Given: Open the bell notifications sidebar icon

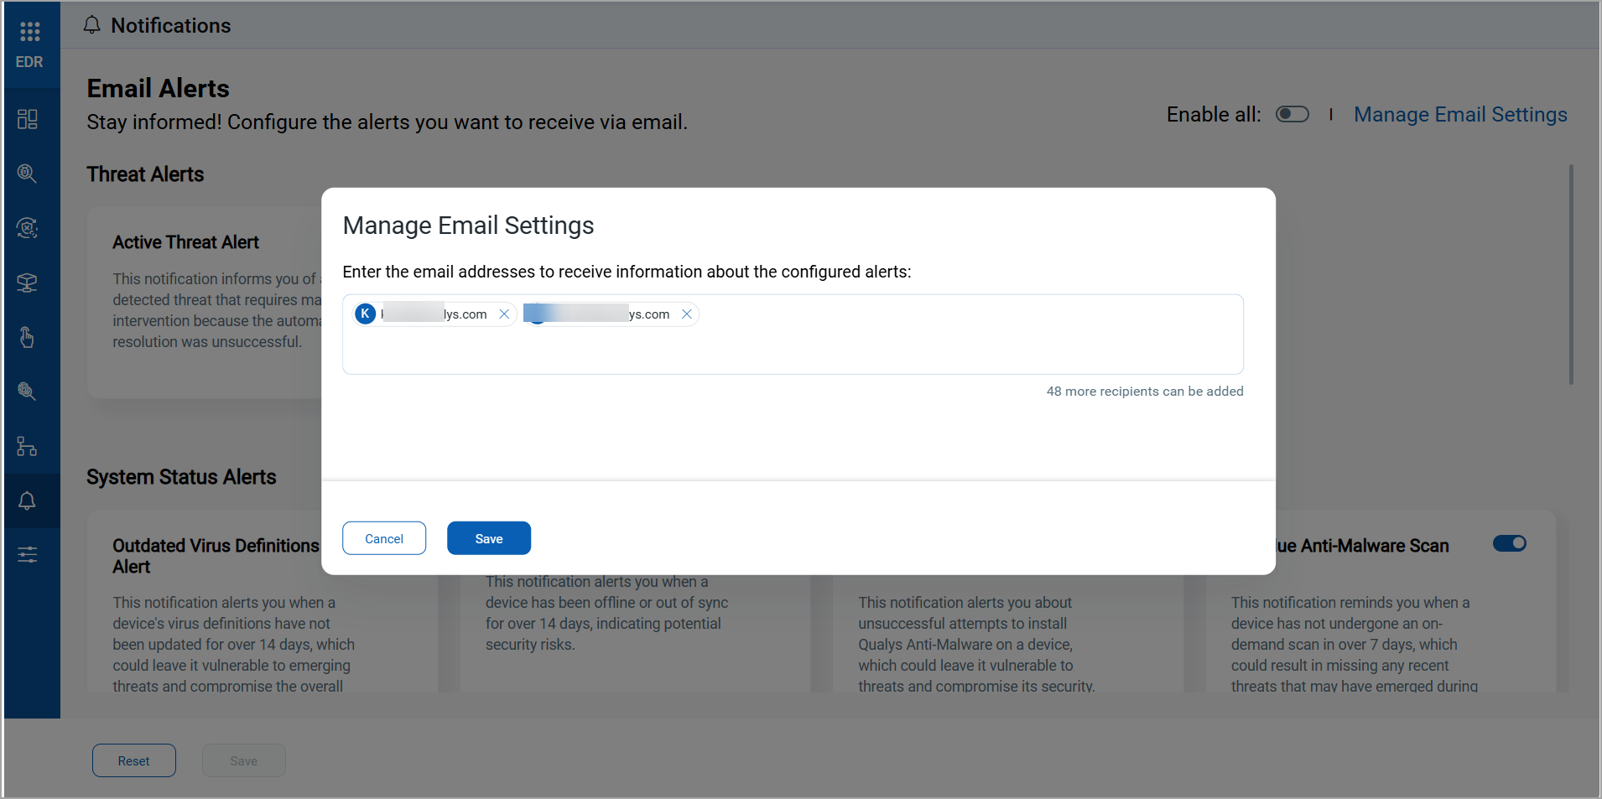Looking at the screenshot, I should click(27, 501).
